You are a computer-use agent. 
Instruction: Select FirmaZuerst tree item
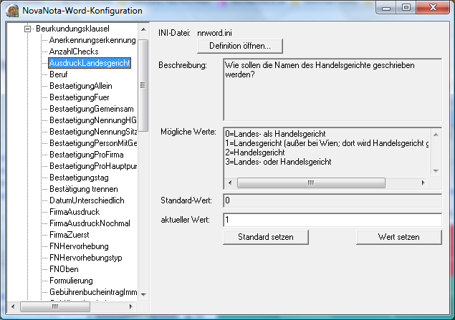coord(69,235)
